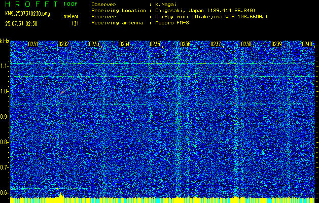Click the power peak in the yellow bar graph
This screenshot has width=319, height=203.
[61, 195]
